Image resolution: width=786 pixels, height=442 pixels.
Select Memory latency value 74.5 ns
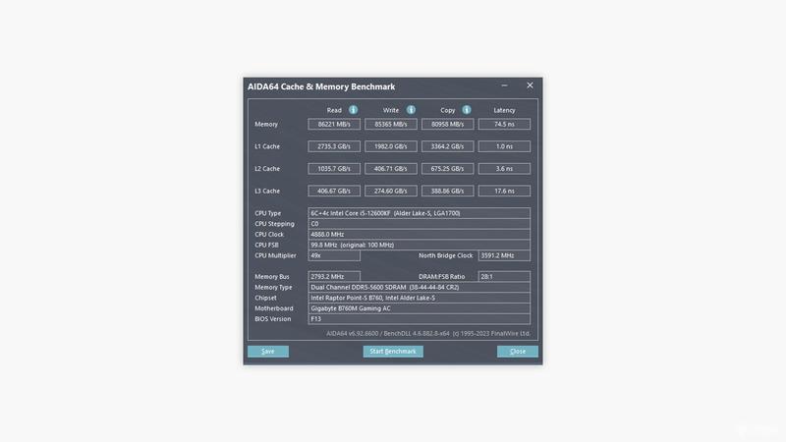pyautogui.click(x=504, y=124)
